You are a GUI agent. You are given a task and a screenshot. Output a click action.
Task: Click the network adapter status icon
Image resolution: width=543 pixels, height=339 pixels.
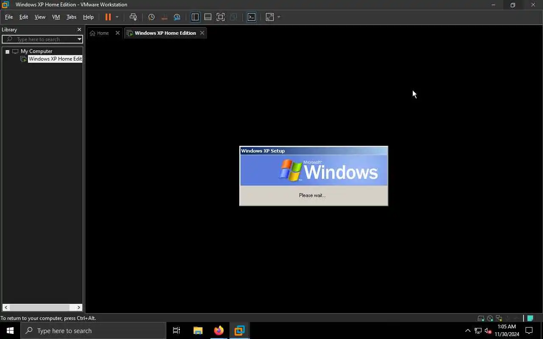tap(499, 318)
